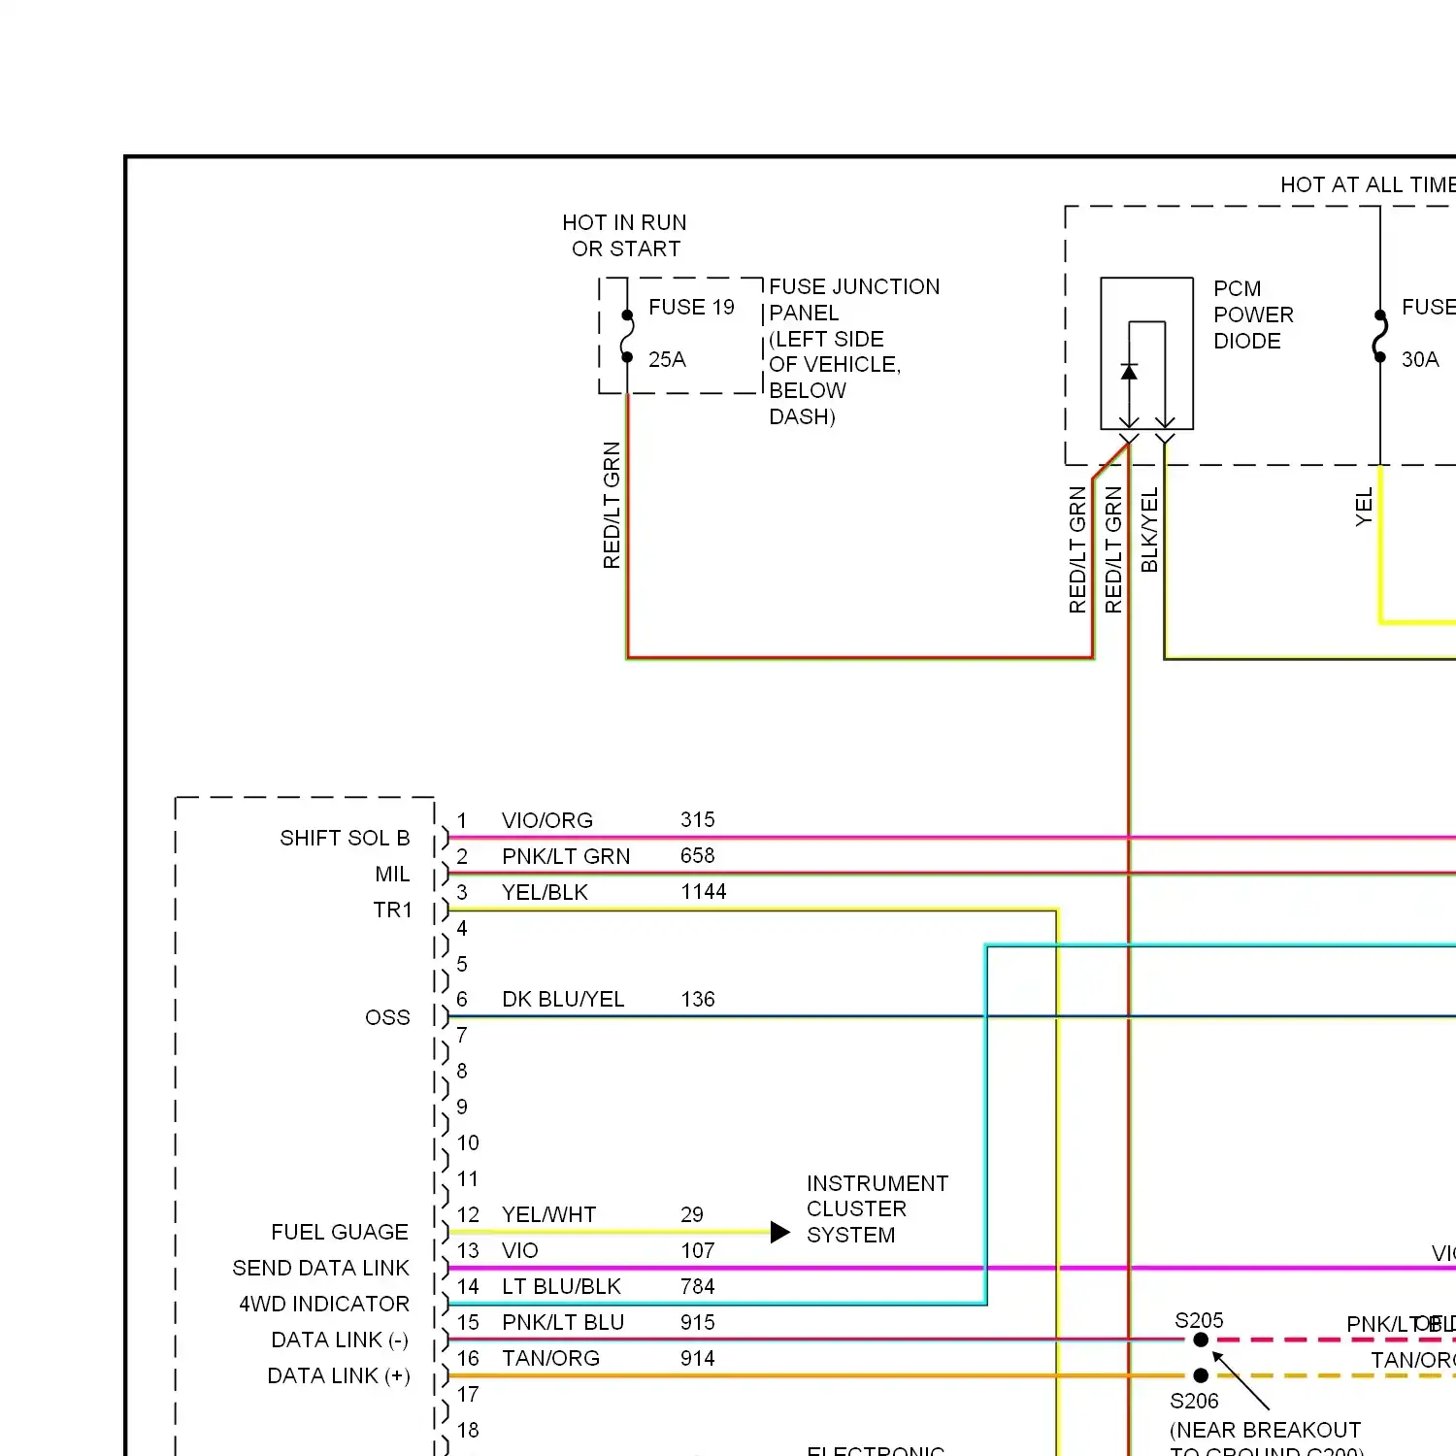Click the S205 splice dot
The width and height of the screenshot is (1456, 1456).
(x=1201, y=1340)
